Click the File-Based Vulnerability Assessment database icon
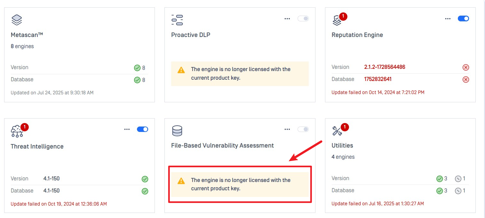Viewport: 485px width, 218px height. pyautogui.click(x=177, y=131)
